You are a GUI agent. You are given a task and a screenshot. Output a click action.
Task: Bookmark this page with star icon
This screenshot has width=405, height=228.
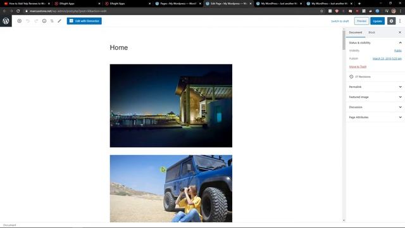point(321,11)
